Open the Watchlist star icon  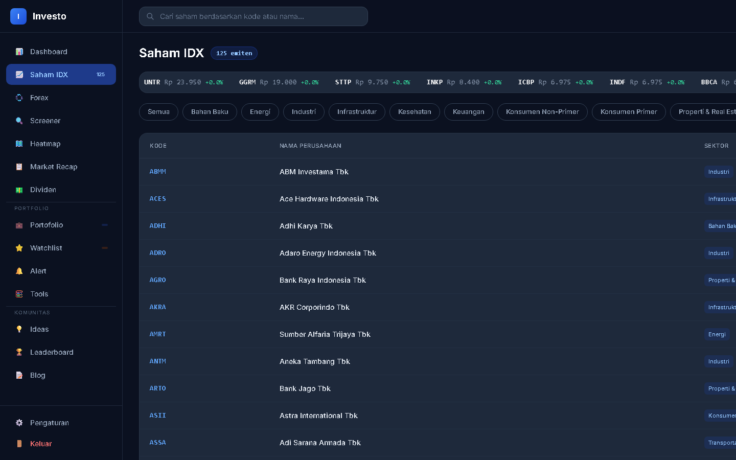pos(19,248)
